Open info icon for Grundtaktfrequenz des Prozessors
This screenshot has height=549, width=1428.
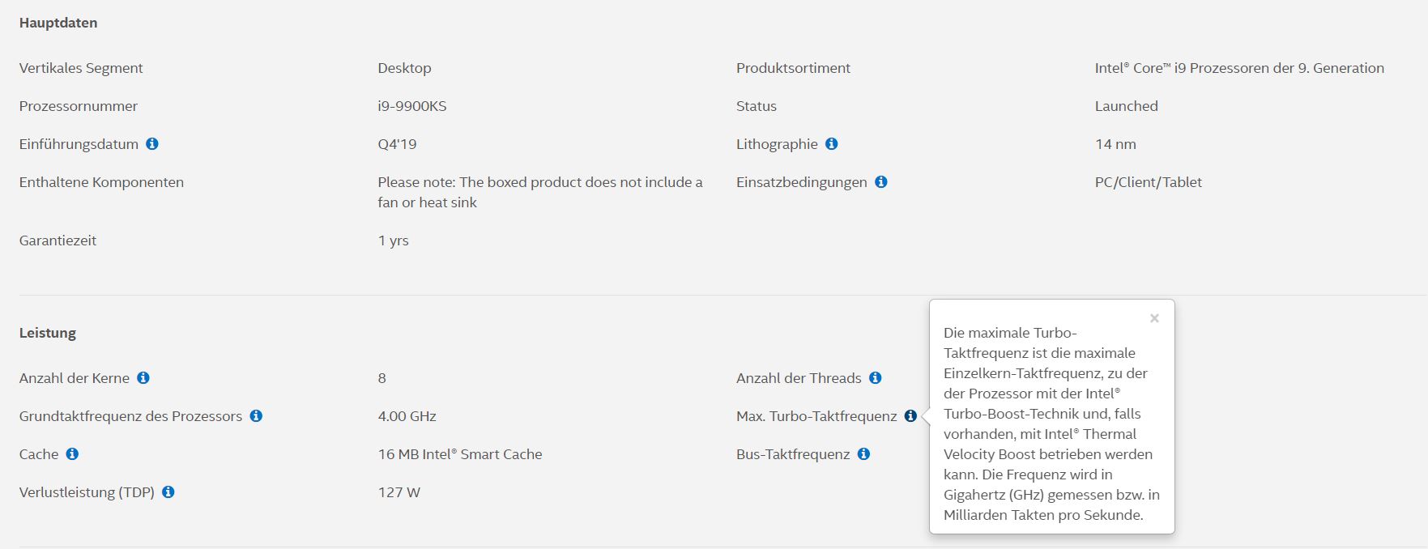click(256, 416)
